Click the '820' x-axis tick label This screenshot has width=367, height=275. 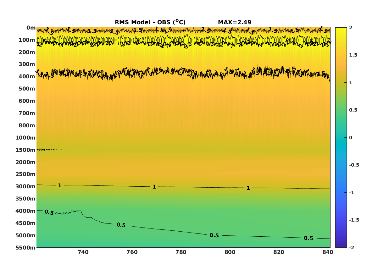(279, 252)
